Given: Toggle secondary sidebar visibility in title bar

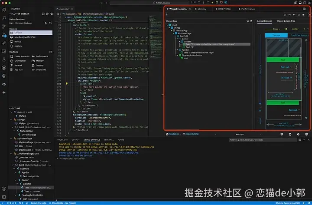Looking at the screenshot, I should [x=305, y=3].
